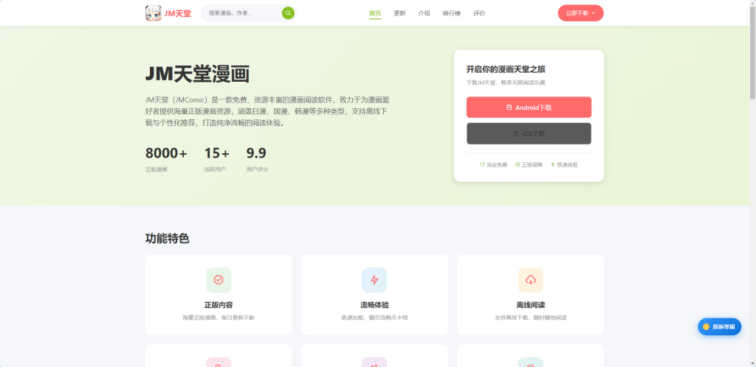Click the warning icon on 投诉举报
Image resolution: width=756 pixels, height=367 pixels.
click(707, 326)
